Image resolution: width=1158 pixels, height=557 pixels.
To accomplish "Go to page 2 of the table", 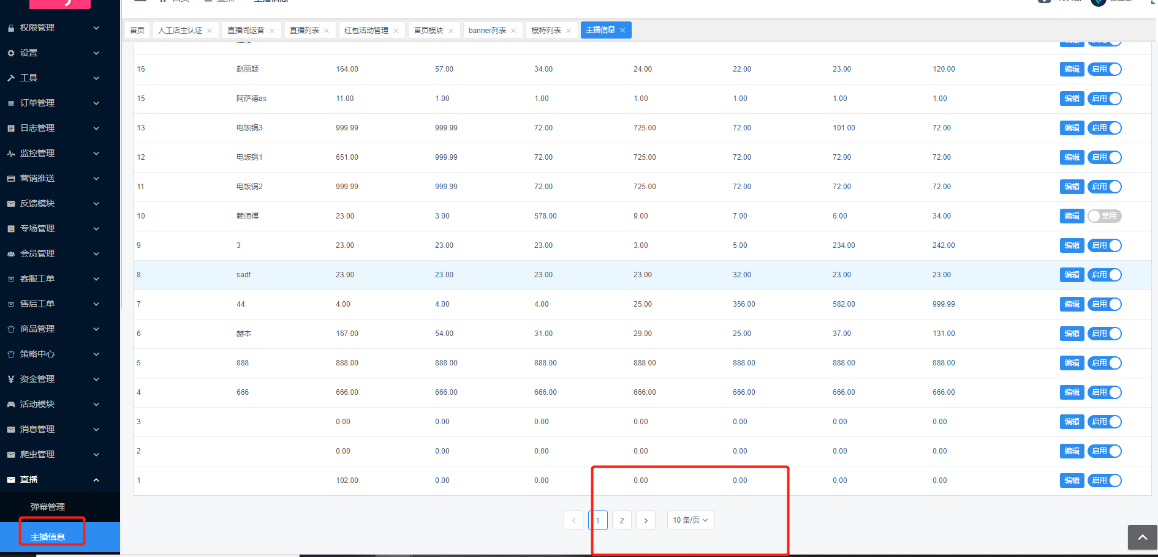I will pos(622,520).
